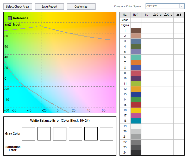Click the Select Check Area button
Viewport: 188px width, 159px height.
(17, 7)
